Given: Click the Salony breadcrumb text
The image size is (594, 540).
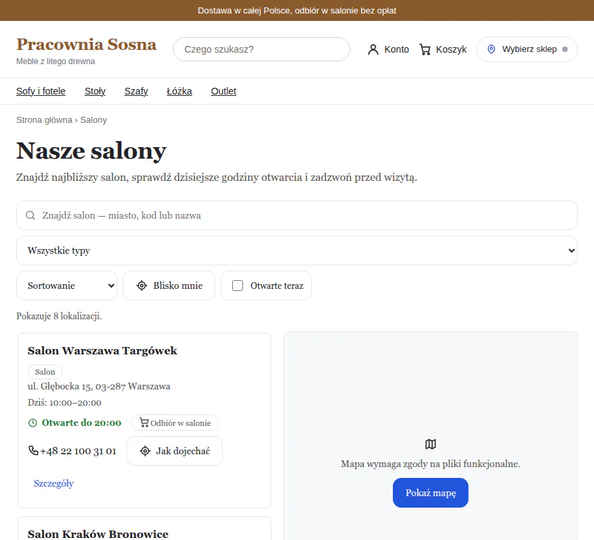Looking at the screenshot, I should pos(94,120).
